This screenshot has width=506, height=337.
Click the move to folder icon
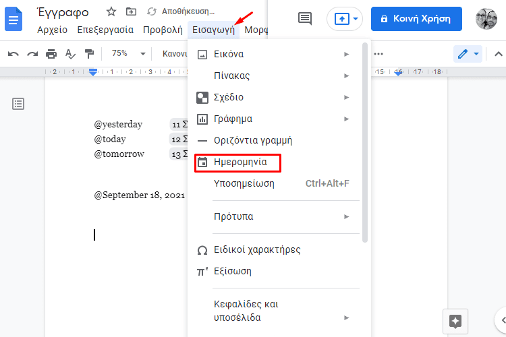click(131, 12)
